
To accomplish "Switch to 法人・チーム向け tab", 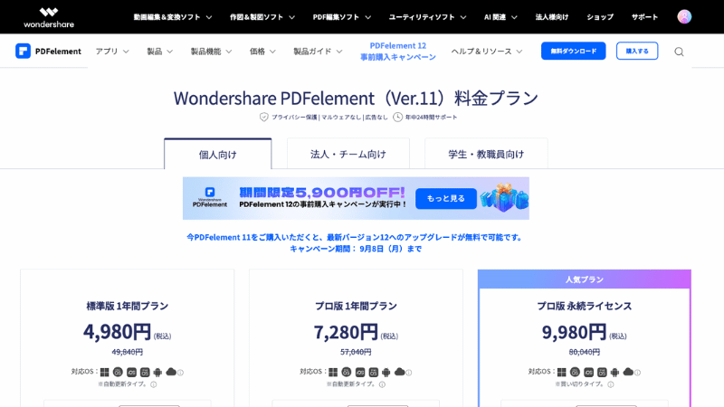I will [x=348, y=154].
